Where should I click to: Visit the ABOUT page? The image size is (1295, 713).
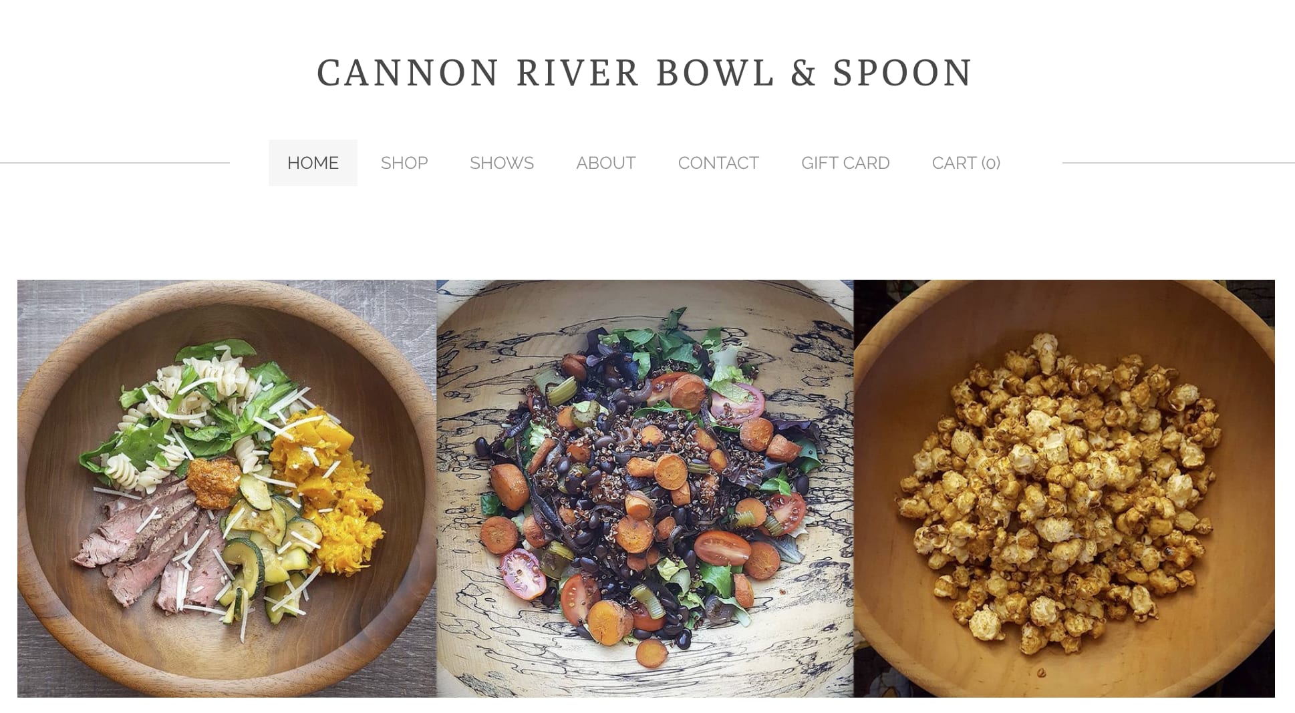[606, 163]
